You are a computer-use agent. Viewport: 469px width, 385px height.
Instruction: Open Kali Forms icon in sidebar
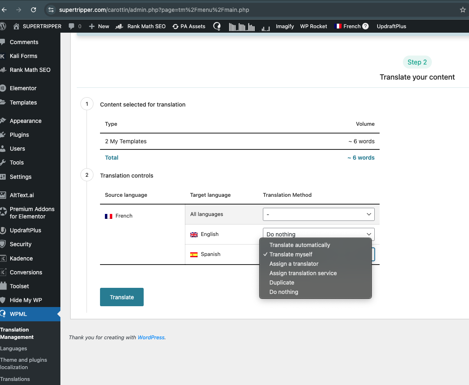[x=3, y=56]
